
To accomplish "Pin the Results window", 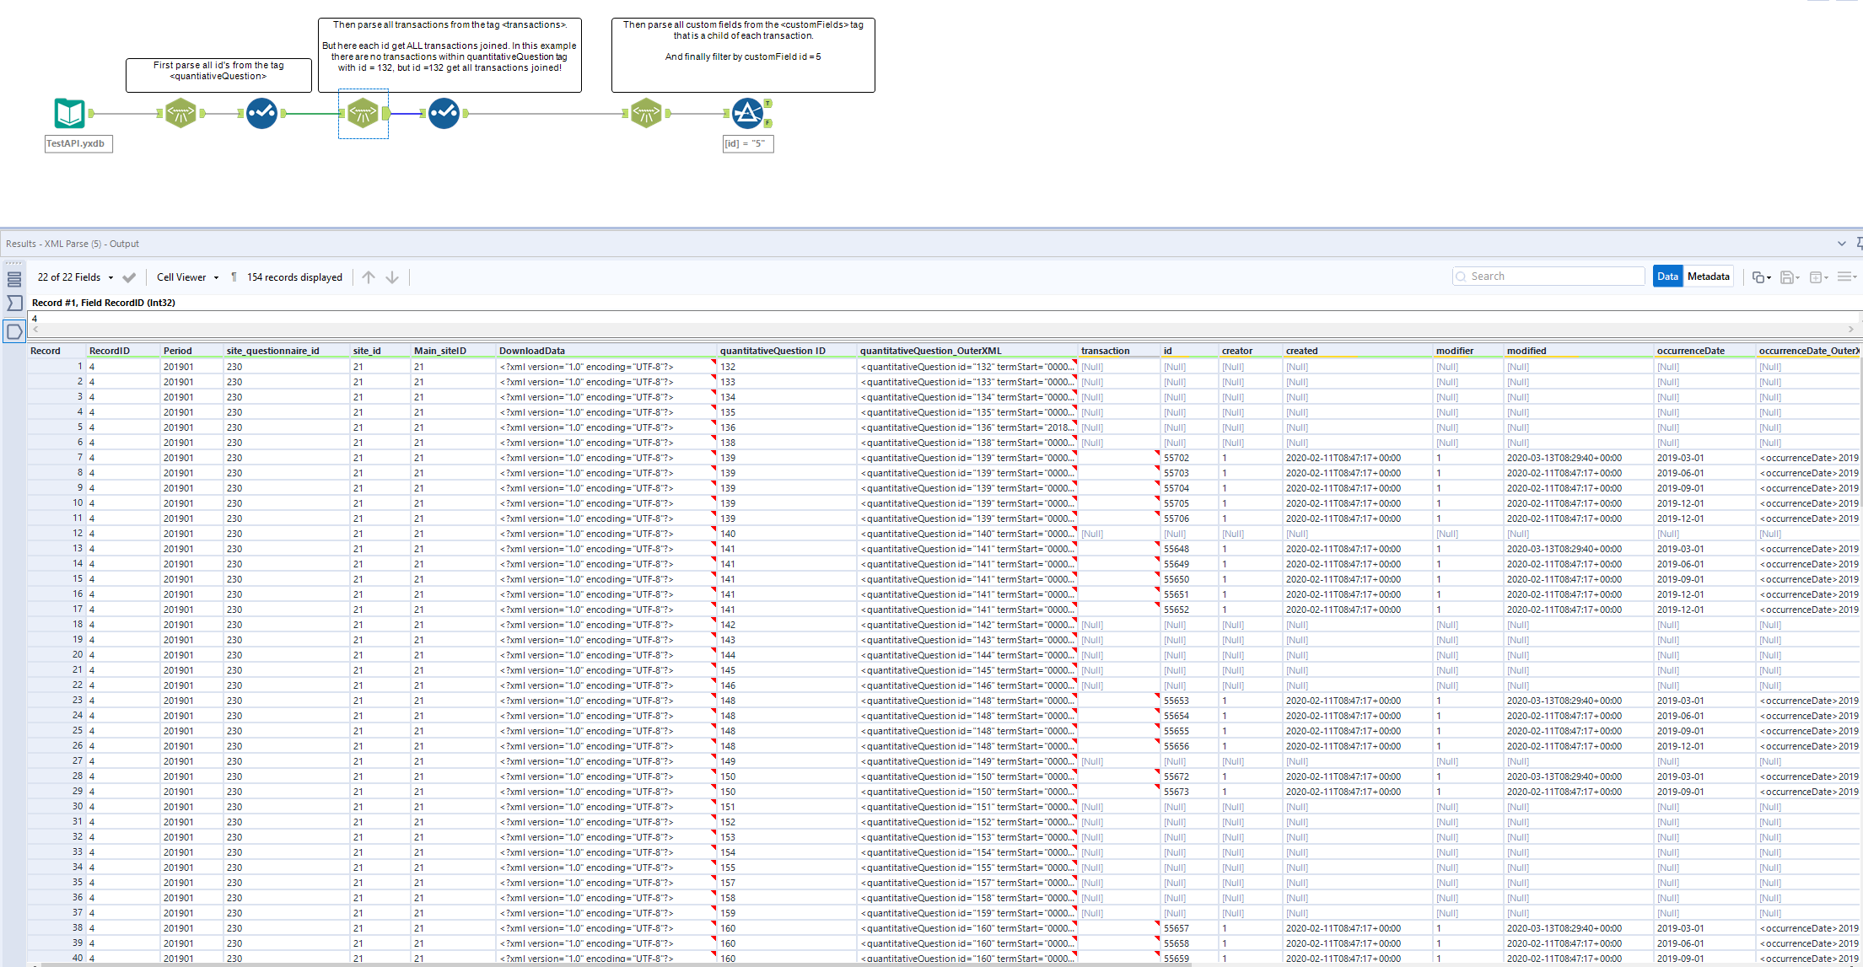I will pos(1859,244).
